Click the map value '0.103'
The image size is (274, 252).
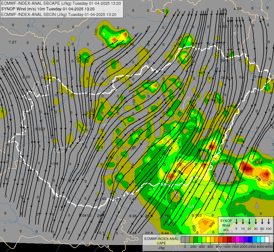tap(197, 215)
